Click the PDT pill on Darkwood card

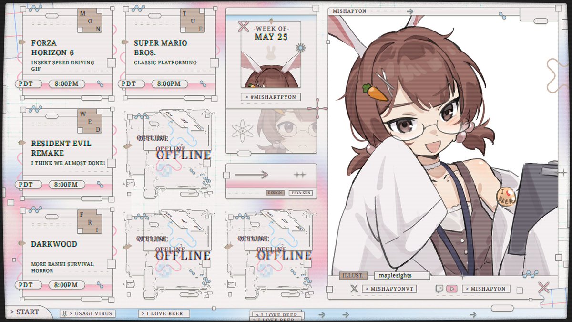pyautogui.click(x=29, y=285)
